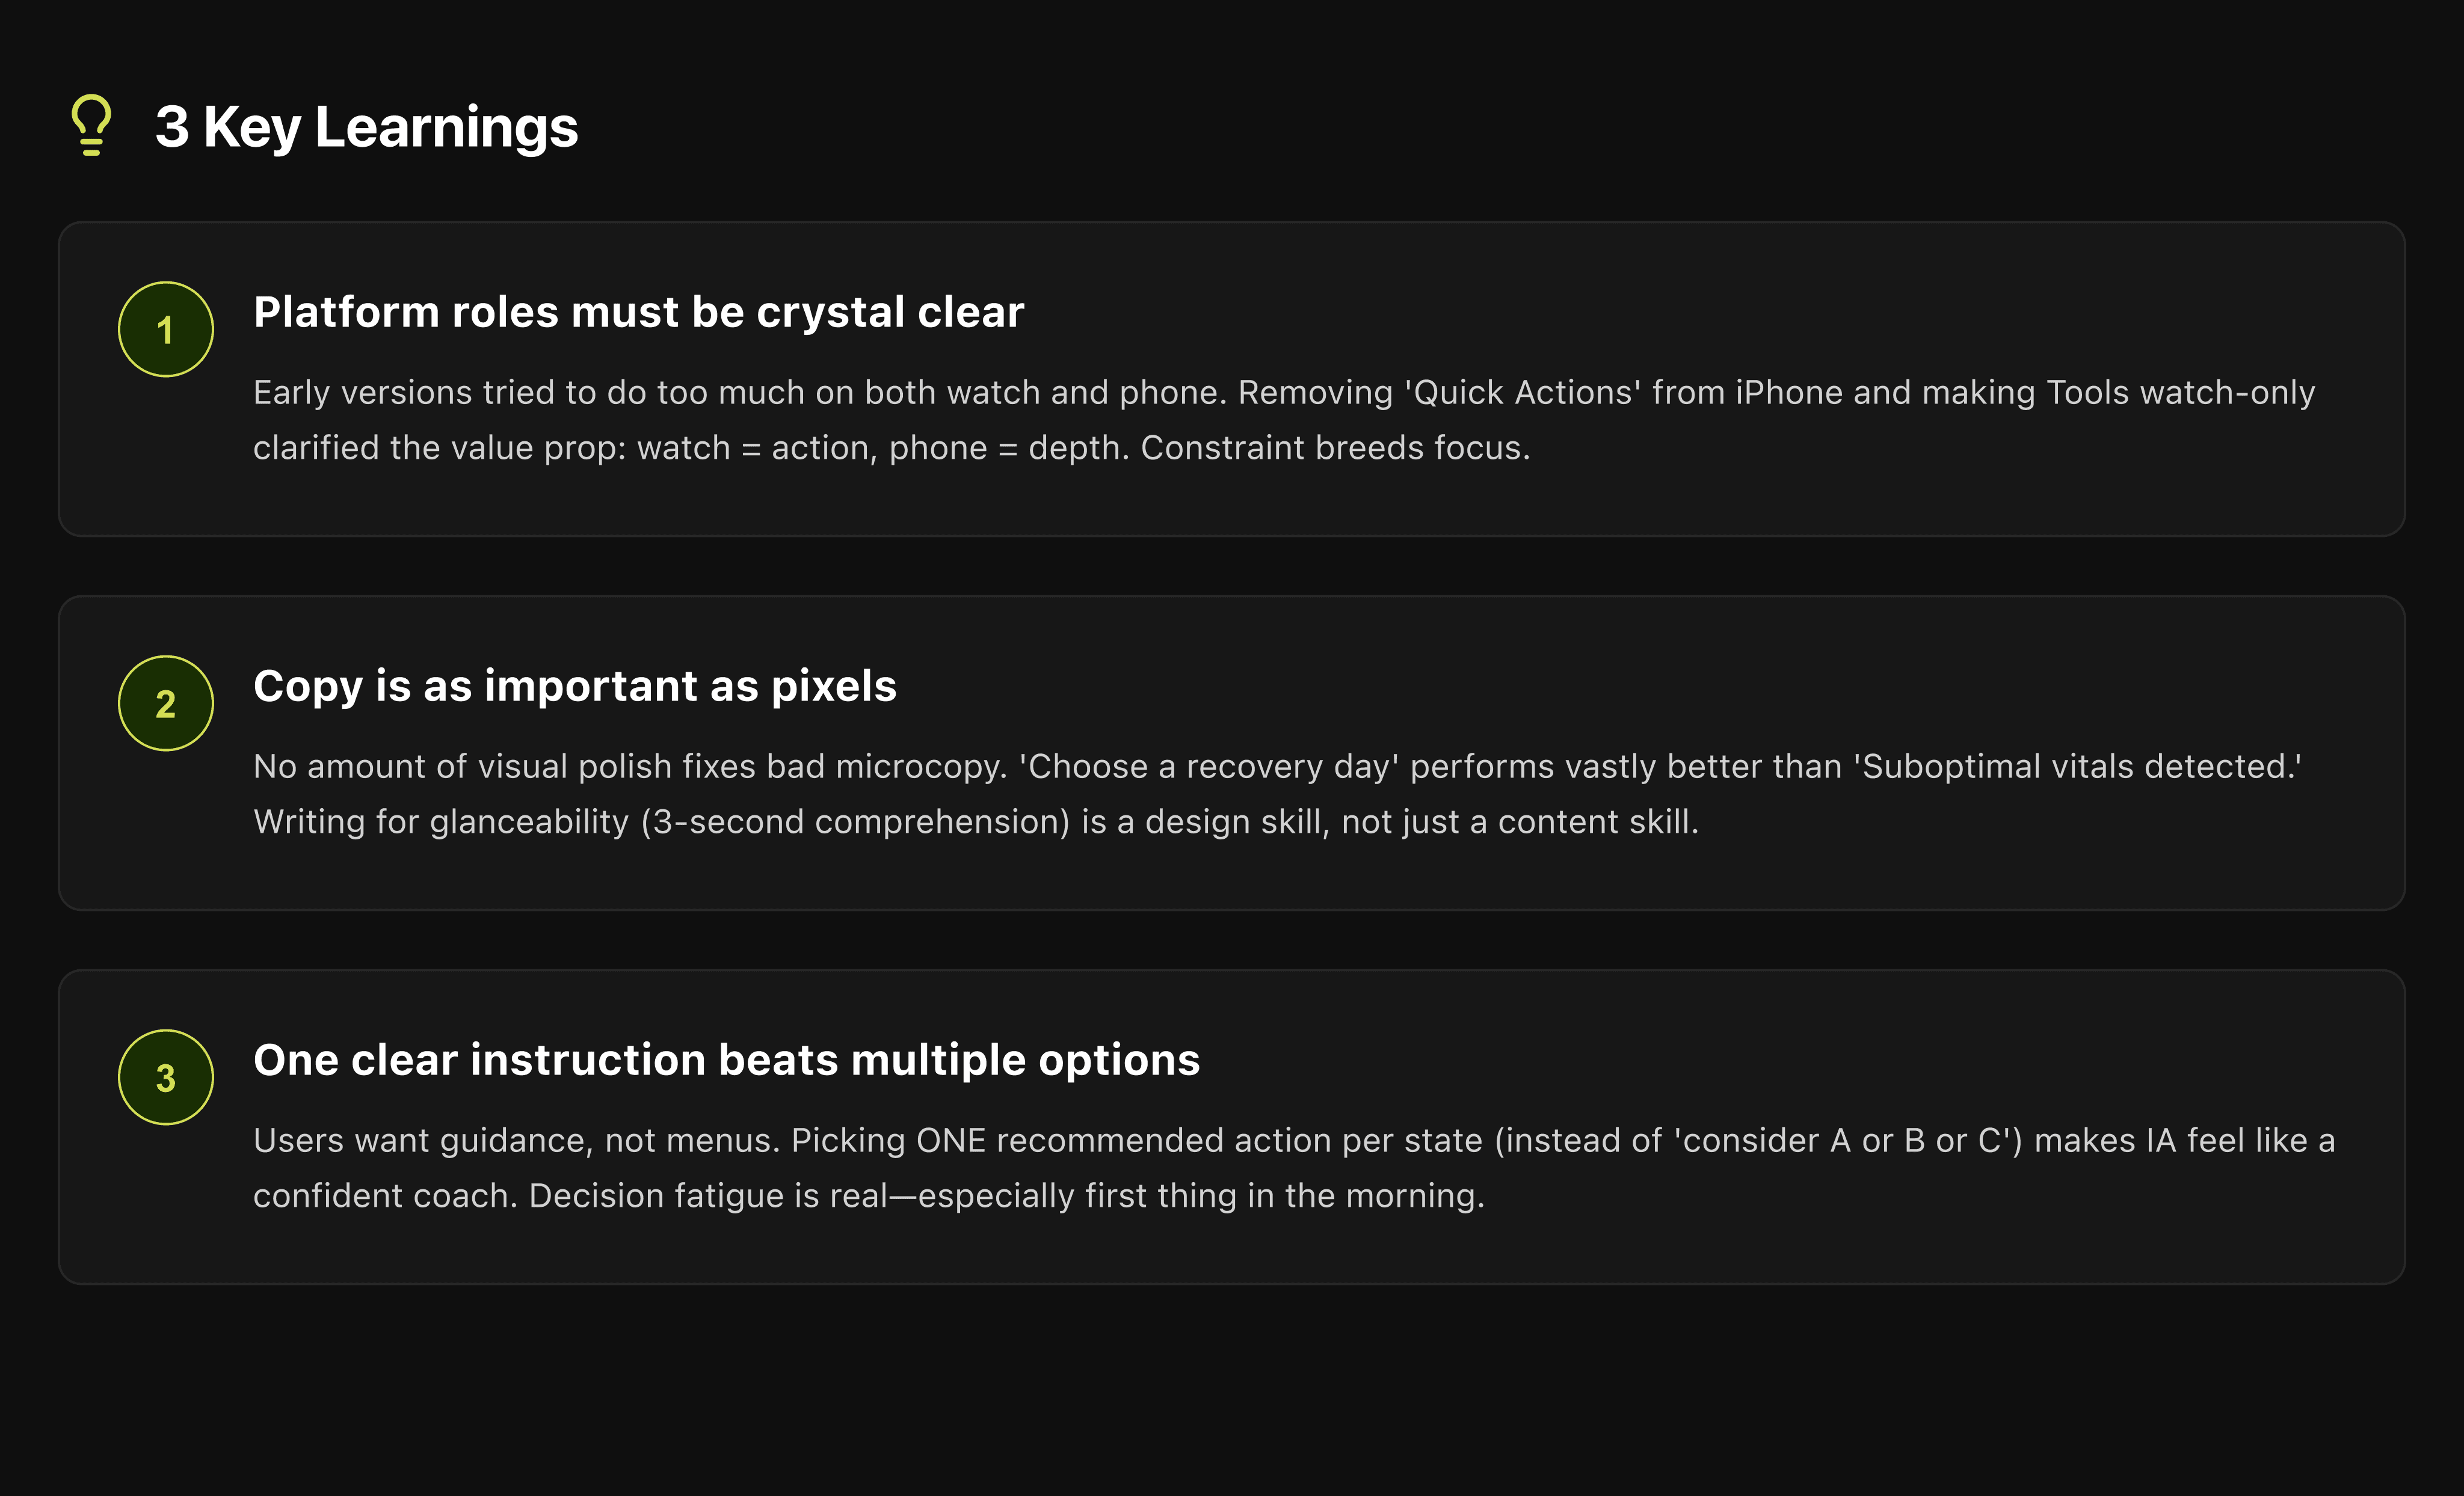Click the number 1 circle badge
The width and height of the screenshot is (2464, 1496).
(166, 330)
